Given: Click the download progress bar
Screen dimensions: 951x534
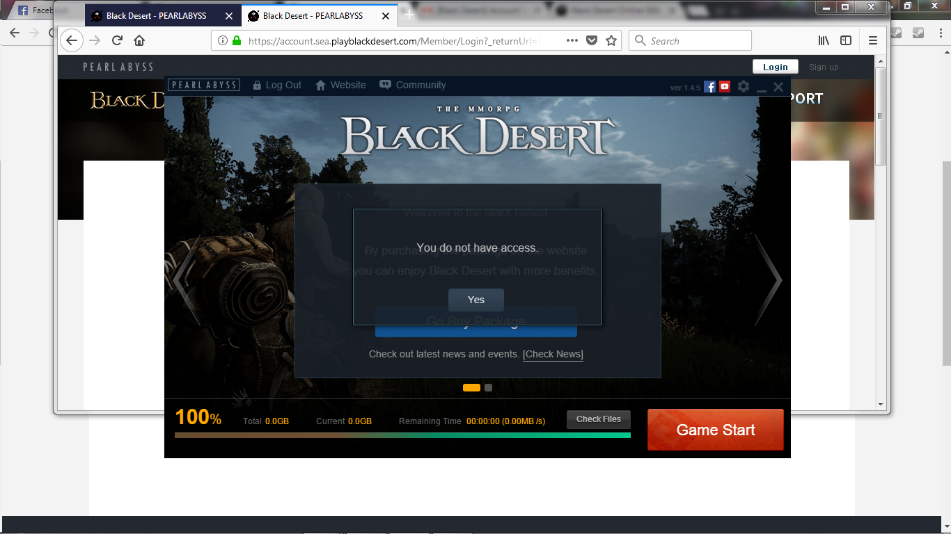Looking at the screenshot, I should tap(402, 435).
